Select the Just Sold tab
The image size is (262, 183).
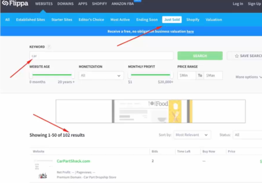[x=172, y=20]
